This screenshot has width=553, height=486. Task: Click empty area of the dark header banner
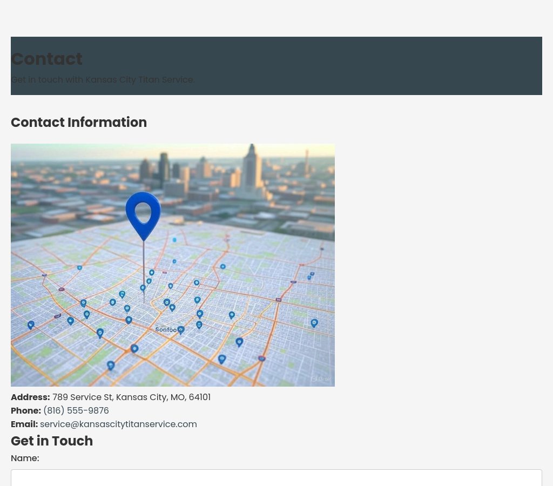pos(378,66)
